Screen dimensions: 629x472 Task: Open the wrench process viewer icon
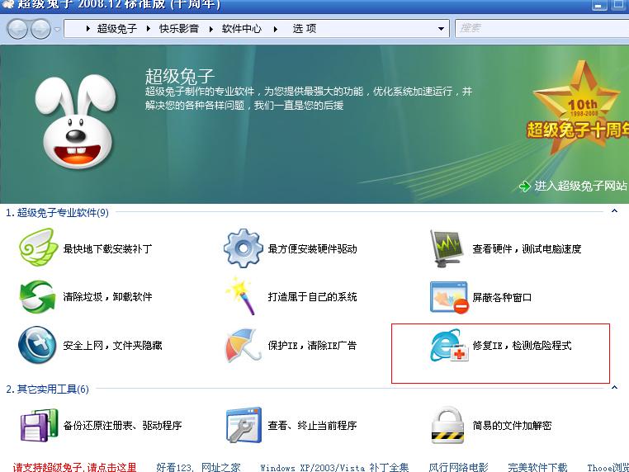point(244,426)
